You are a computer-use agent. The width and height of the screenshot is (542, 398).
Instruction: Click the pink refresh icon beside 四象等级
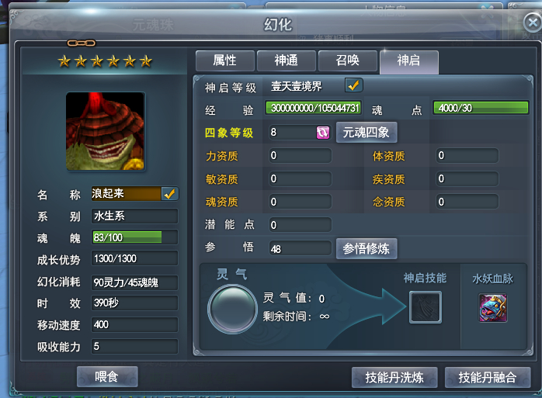point(323,133)
